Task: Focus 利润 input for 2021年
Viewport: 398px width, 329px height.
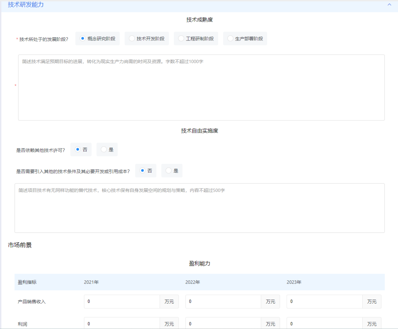Action: click(x=122, y=323)
